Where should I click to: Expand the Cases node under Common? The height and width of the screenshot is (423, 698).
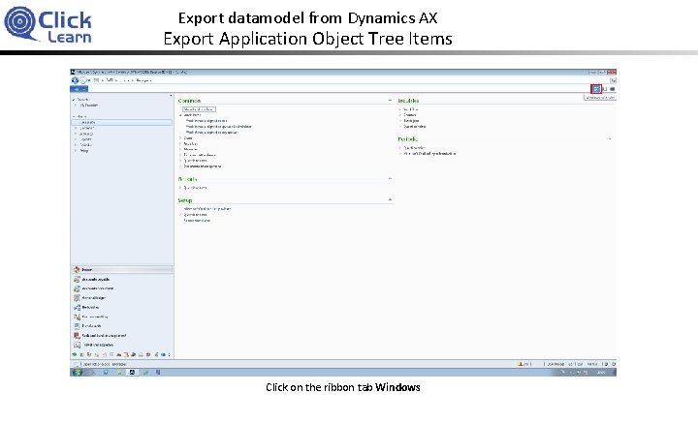[180, 138]
